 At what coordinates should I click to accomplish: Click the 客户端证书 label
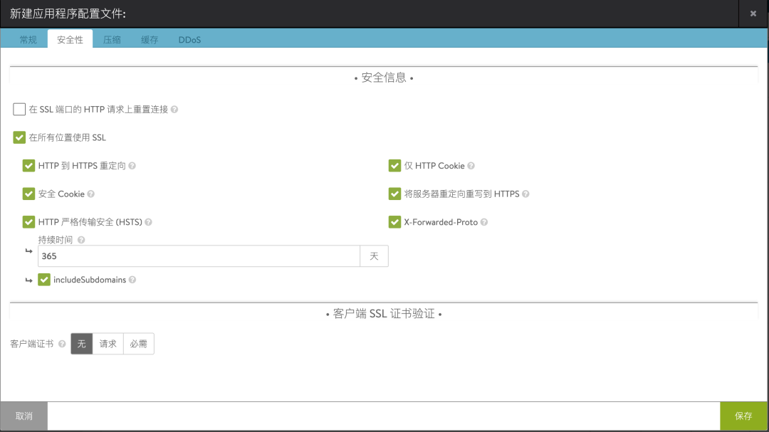32,344
